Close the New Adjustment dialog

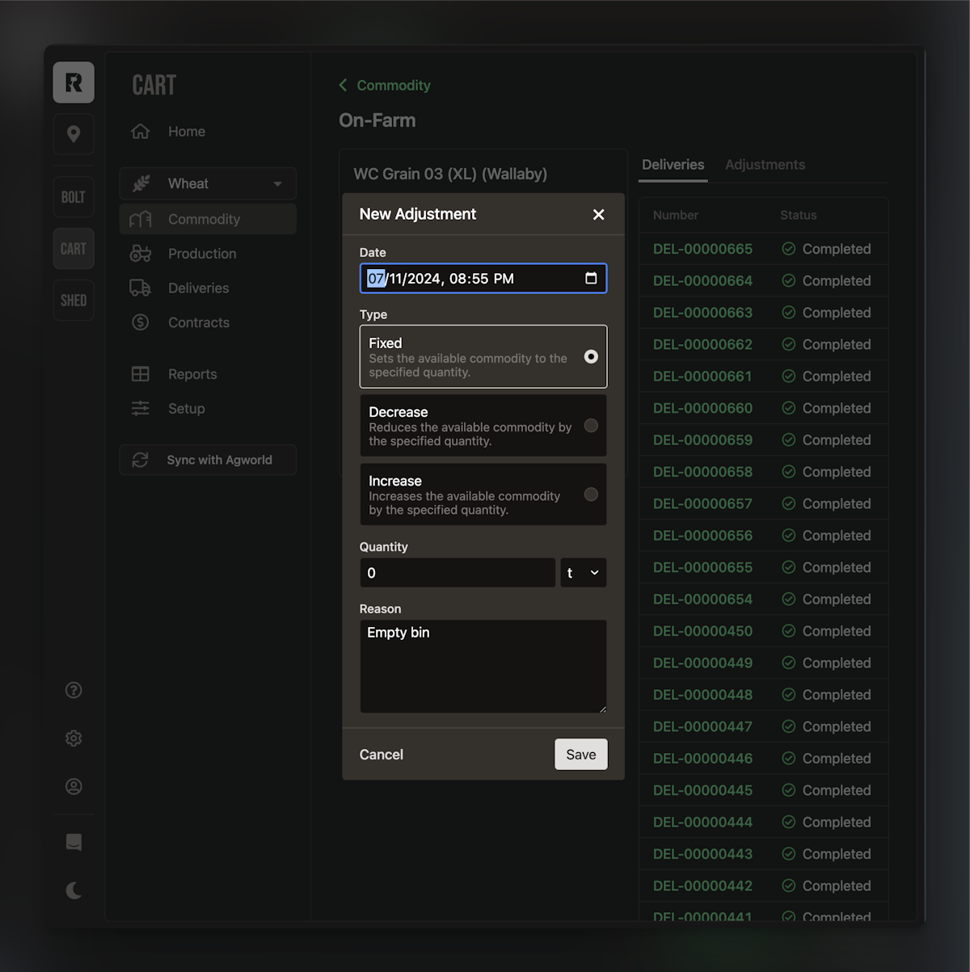pyautogui.click(x=598, y=214)
